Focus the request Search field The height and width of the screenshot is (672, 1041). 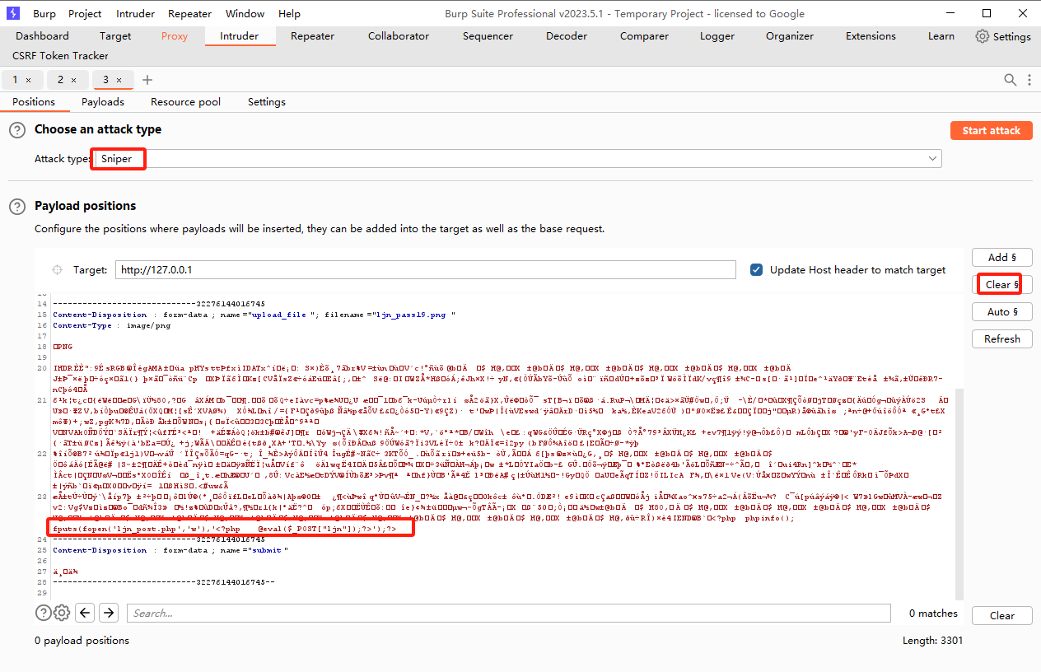[509, 613]
